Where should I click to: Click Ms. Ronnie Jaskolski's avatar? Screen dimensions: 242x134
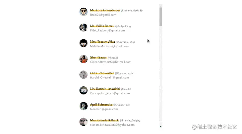pos(83,90)
